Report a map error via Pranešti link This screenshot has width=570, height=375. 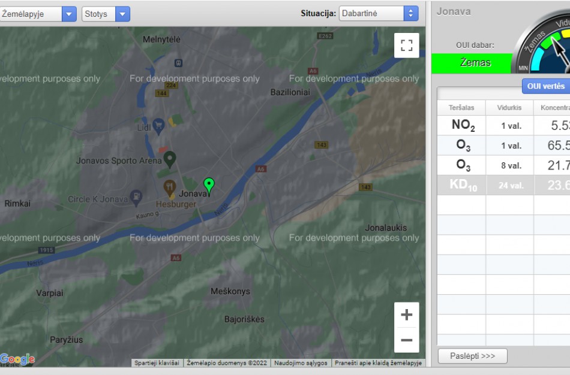pyautogui.click(x=378, y=363)
